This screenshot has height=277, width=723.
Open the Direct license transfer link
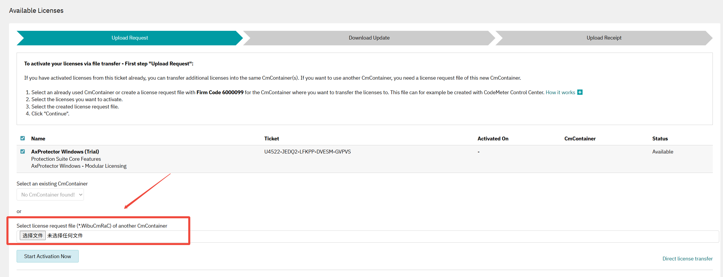[687, 259]
